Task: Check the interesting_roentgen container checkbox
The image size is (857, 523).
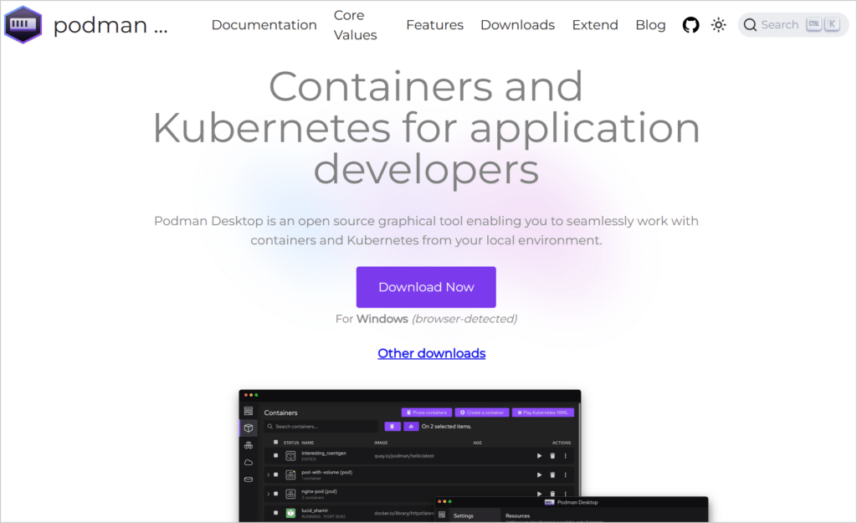Action: tap(275, 455)
